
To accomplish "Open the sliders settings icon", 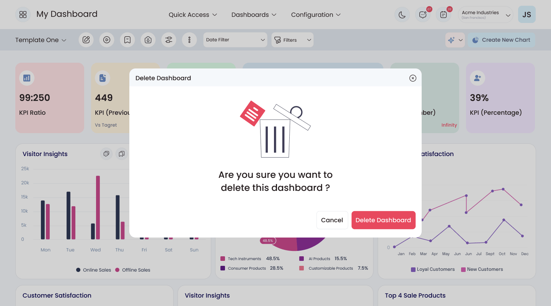I will (x=169, y=40).
